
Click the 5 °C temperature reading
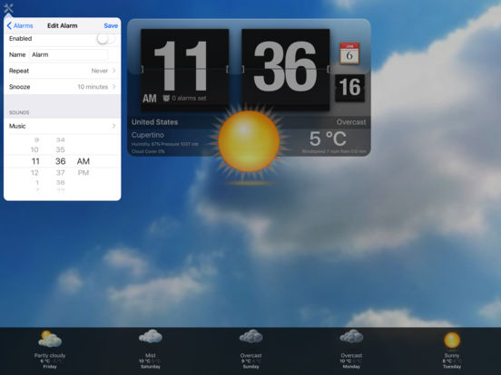pyautogui.click(x=328, y=139)
